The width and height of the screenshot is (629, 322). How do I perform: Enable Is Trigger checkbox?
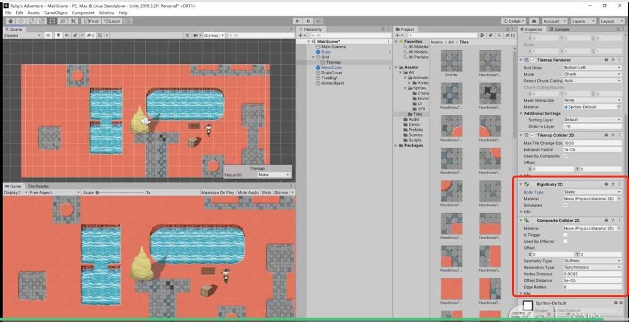pos(565,235)
